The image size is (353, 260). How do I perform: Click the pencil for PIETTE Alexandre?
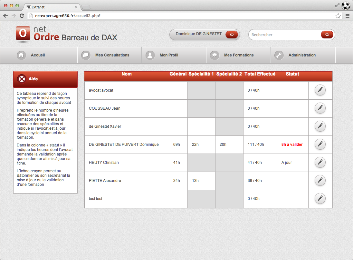[x=320, y=181]
